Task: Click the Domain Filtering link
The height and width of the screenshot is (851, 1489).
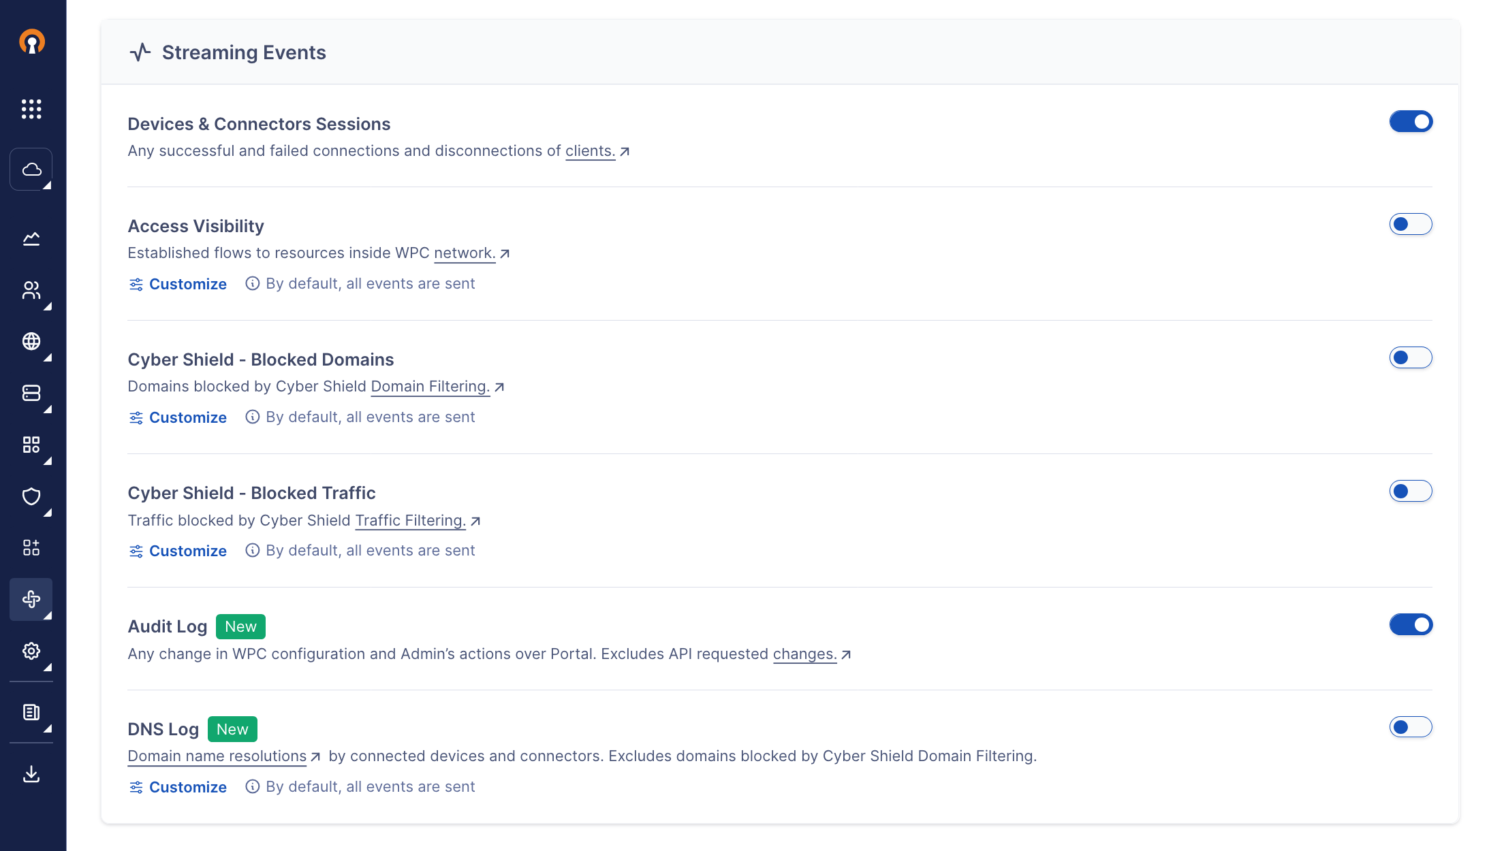Action: (430, 386)
